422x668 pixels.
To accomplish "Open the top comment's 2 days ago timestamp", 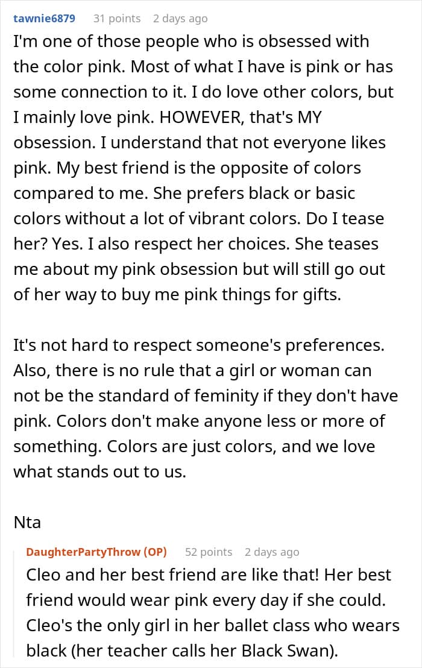I will click(180, 18).
